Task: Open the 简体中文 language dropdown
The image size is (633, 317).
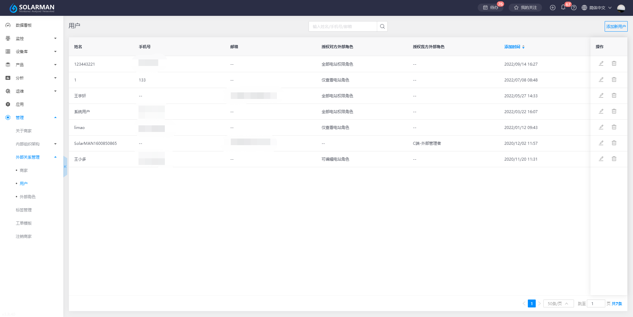Action: coord(597,8)
